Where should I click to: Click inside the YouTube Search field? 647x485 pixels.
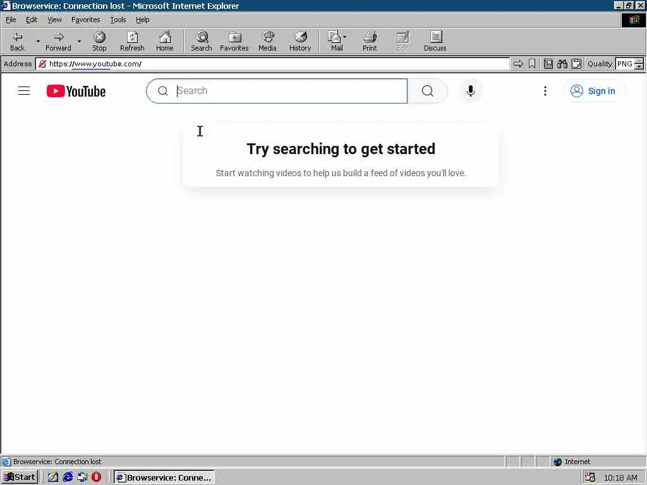point(277,91)
